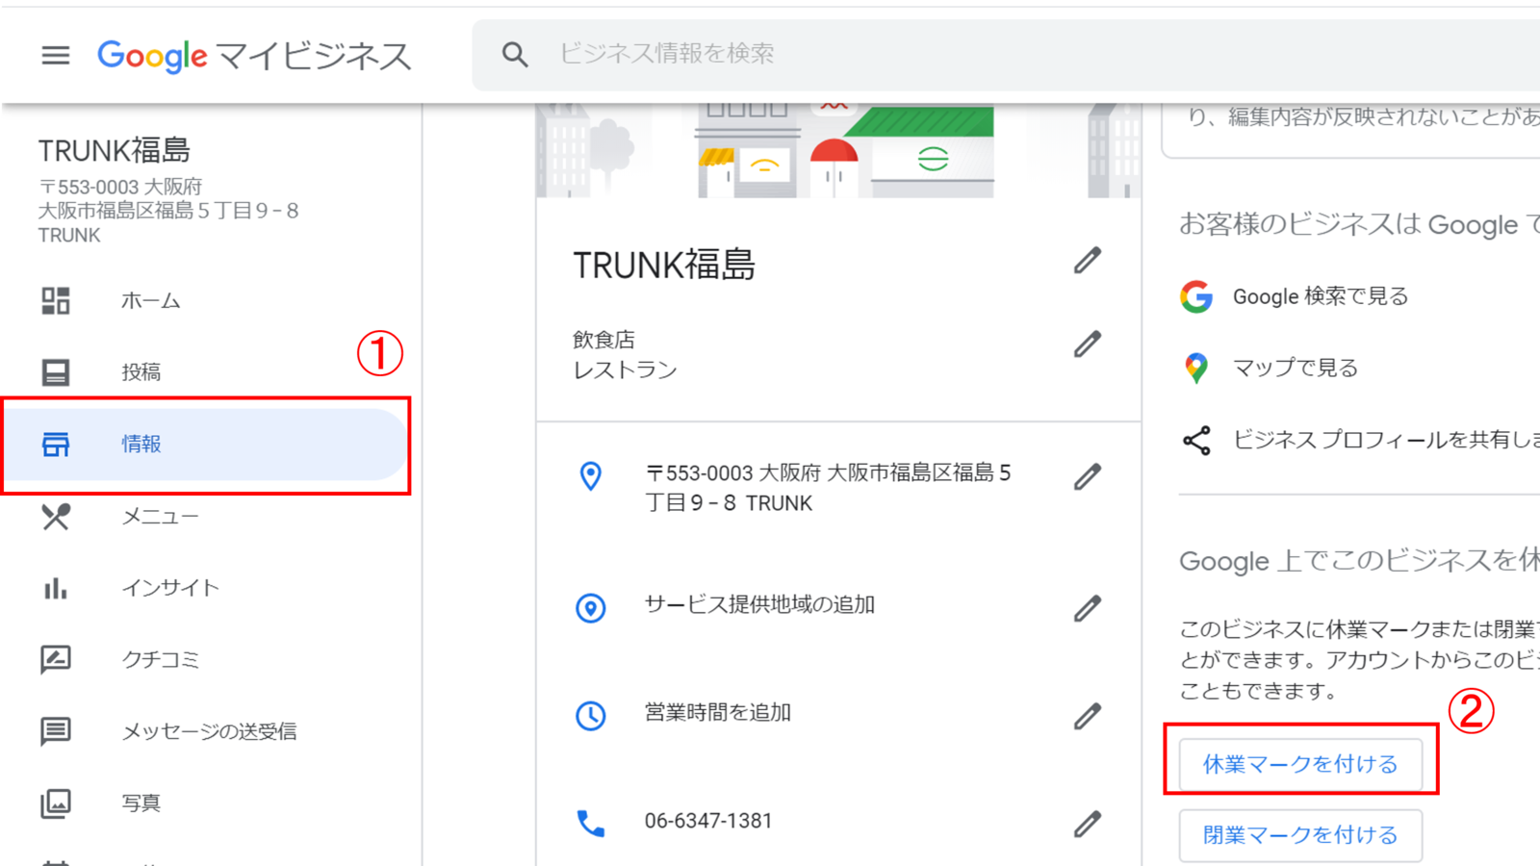Open the メニュー sidebar item
This screenshot has height=866, width=1540.
tap(206, 517)
